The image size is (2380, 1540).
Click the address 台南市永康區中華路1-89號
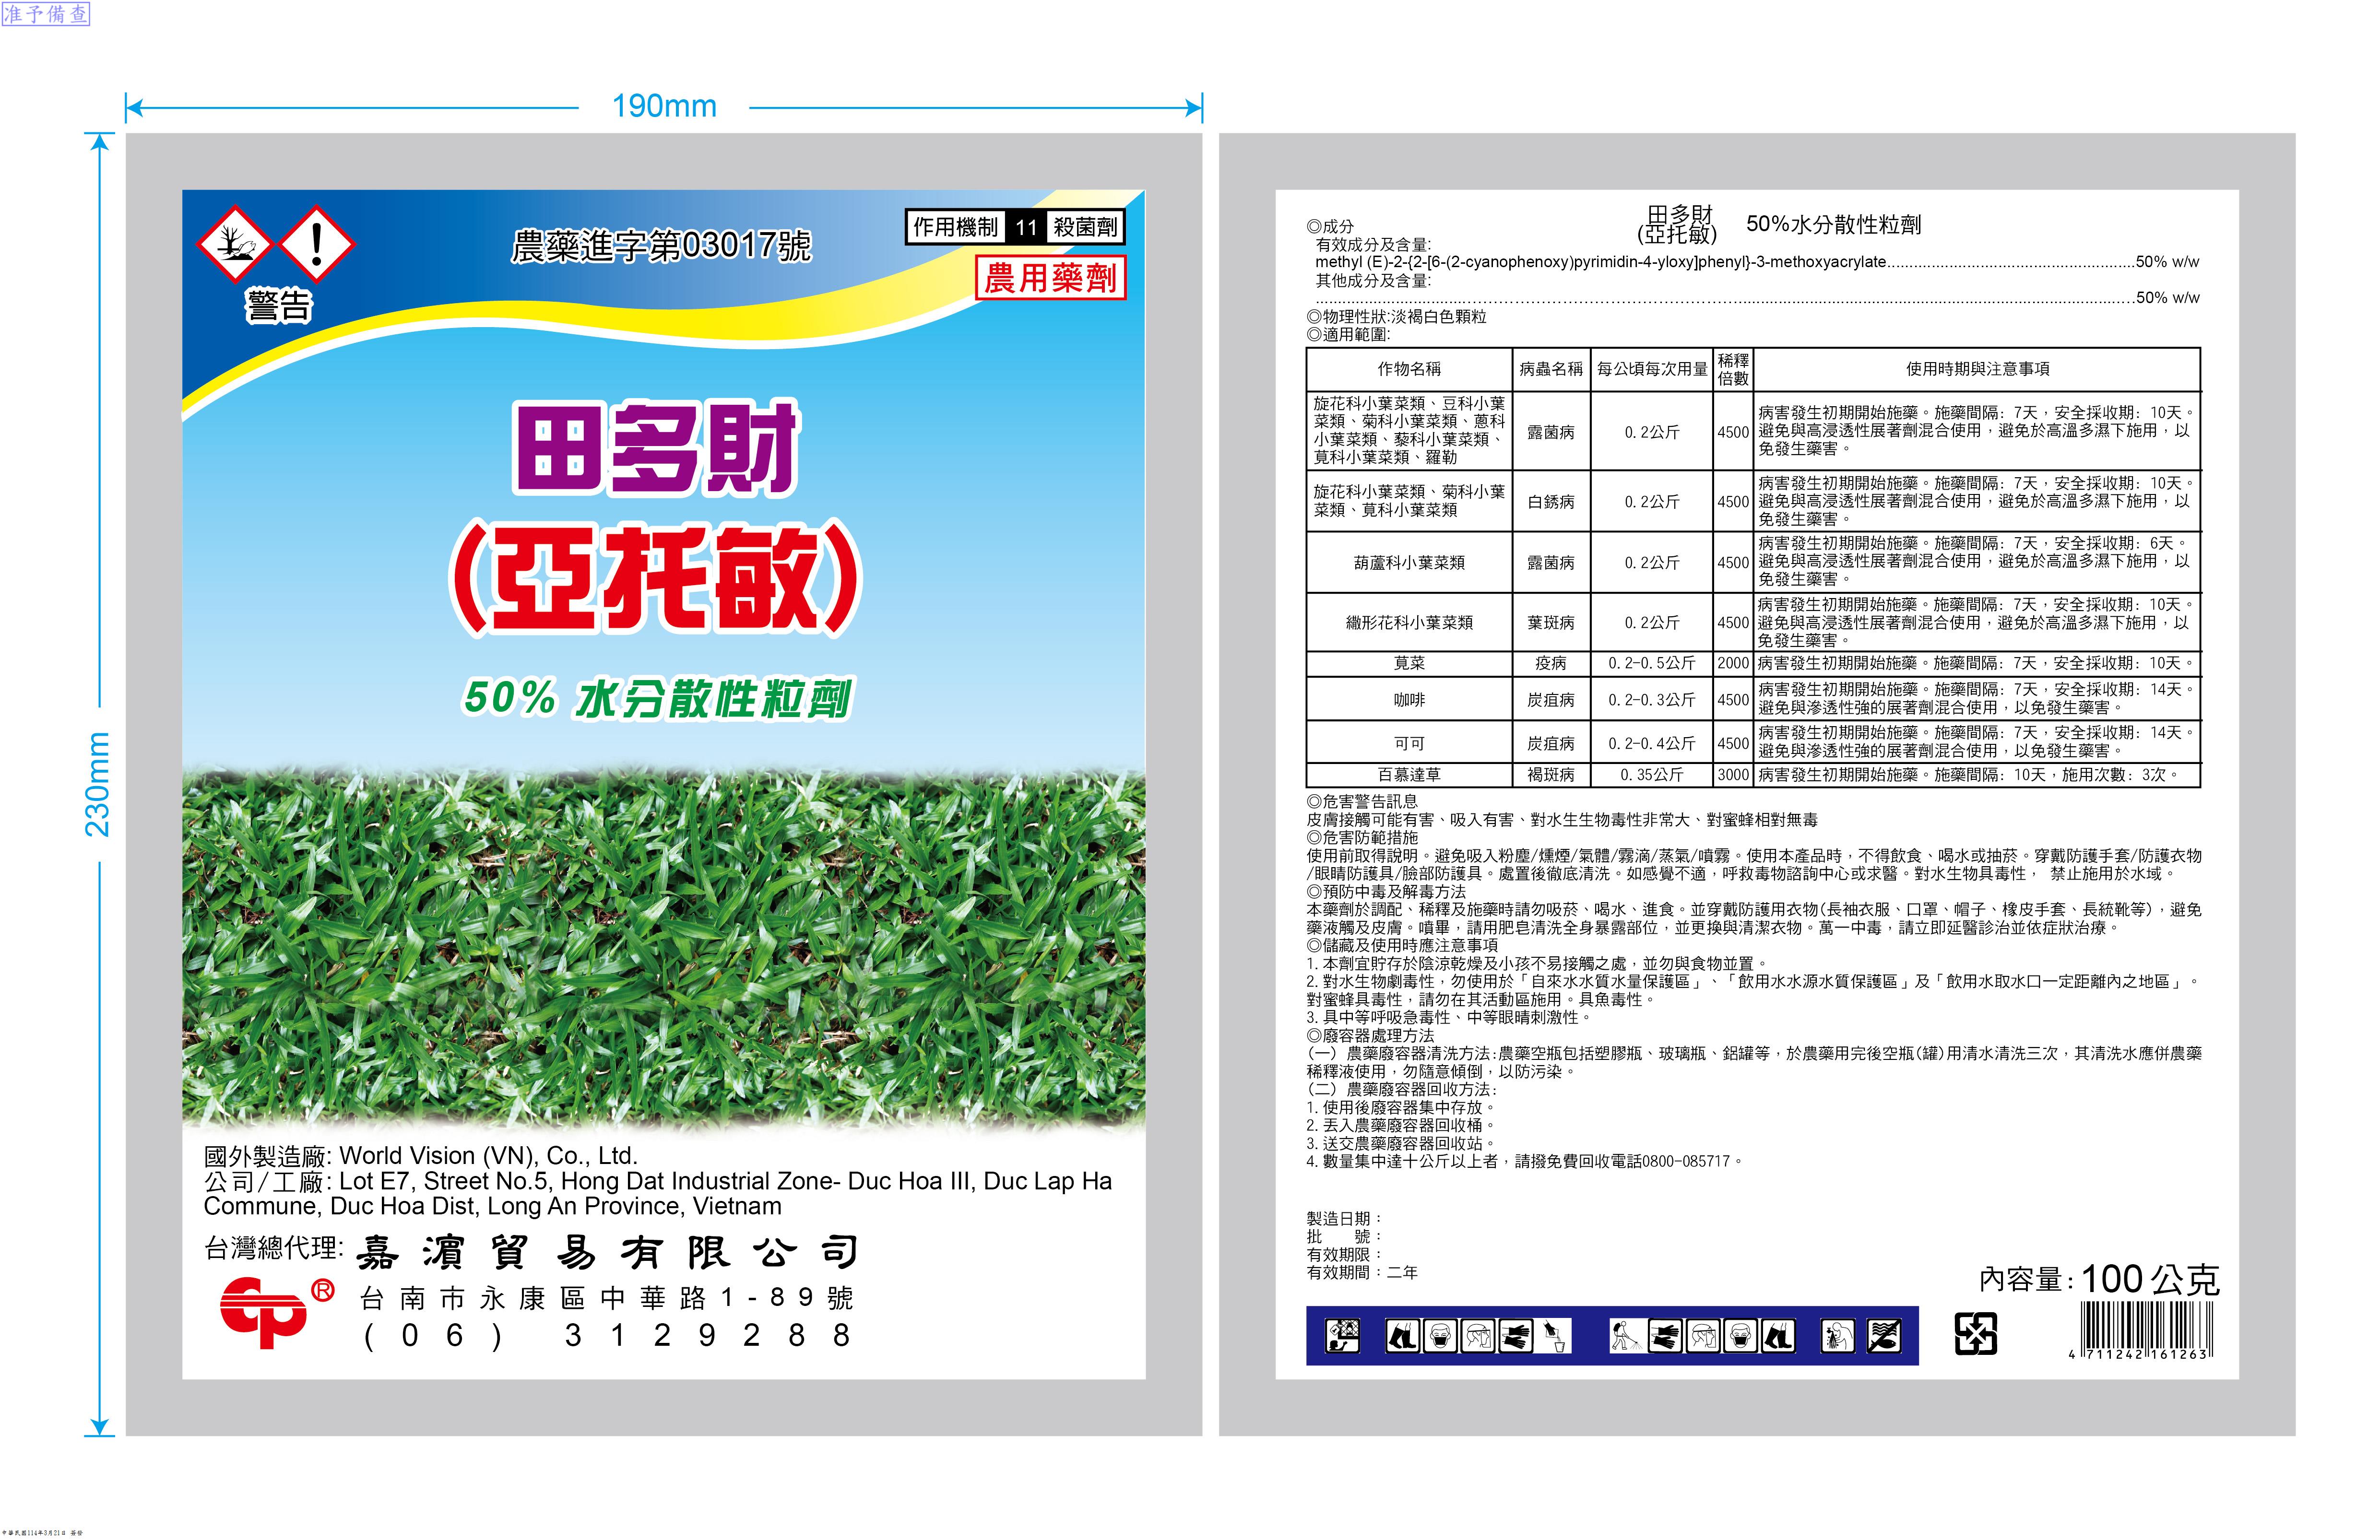[607, 1298]
